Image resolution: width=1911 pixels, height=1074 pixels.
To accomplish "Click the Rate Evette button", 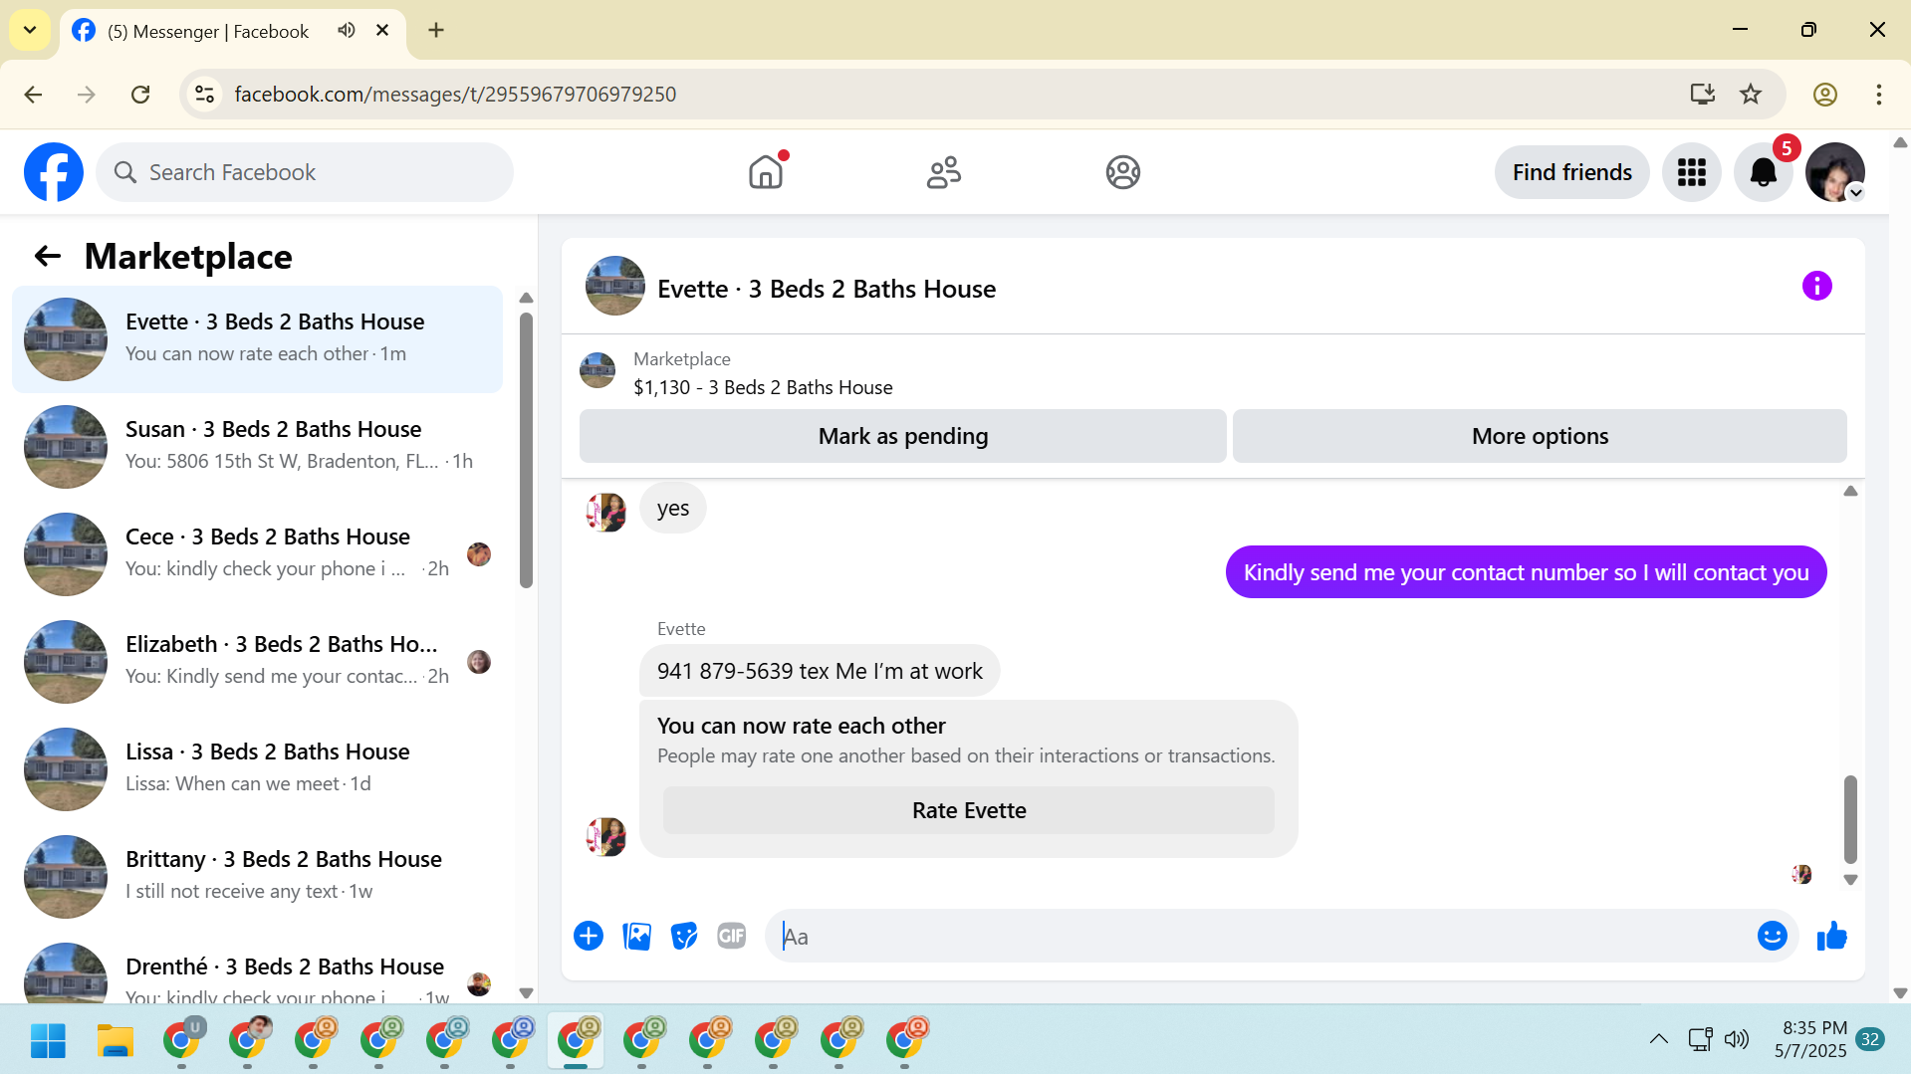I will click(x=968, y=810).
